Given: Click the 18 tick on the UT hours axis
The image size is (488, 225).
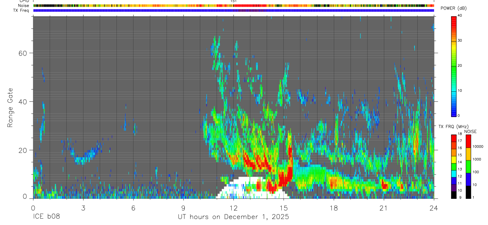Looking at the screenshot, I should click(x=333, y=208).
